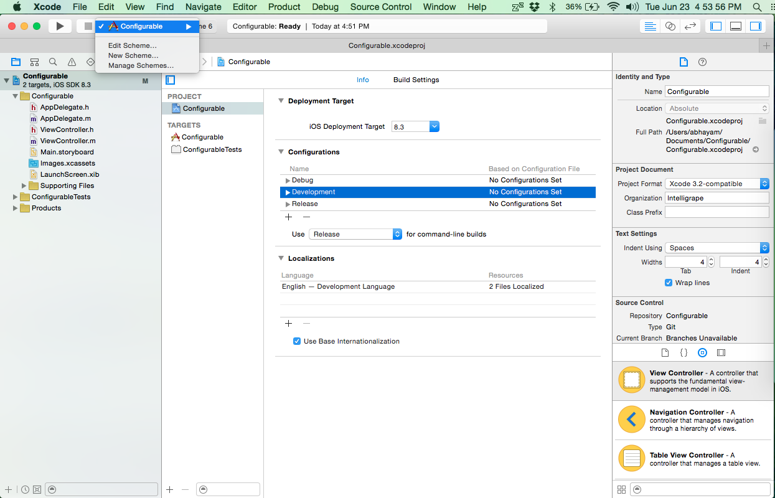Show the Media library
775x498 pixels.
point(721,352)
